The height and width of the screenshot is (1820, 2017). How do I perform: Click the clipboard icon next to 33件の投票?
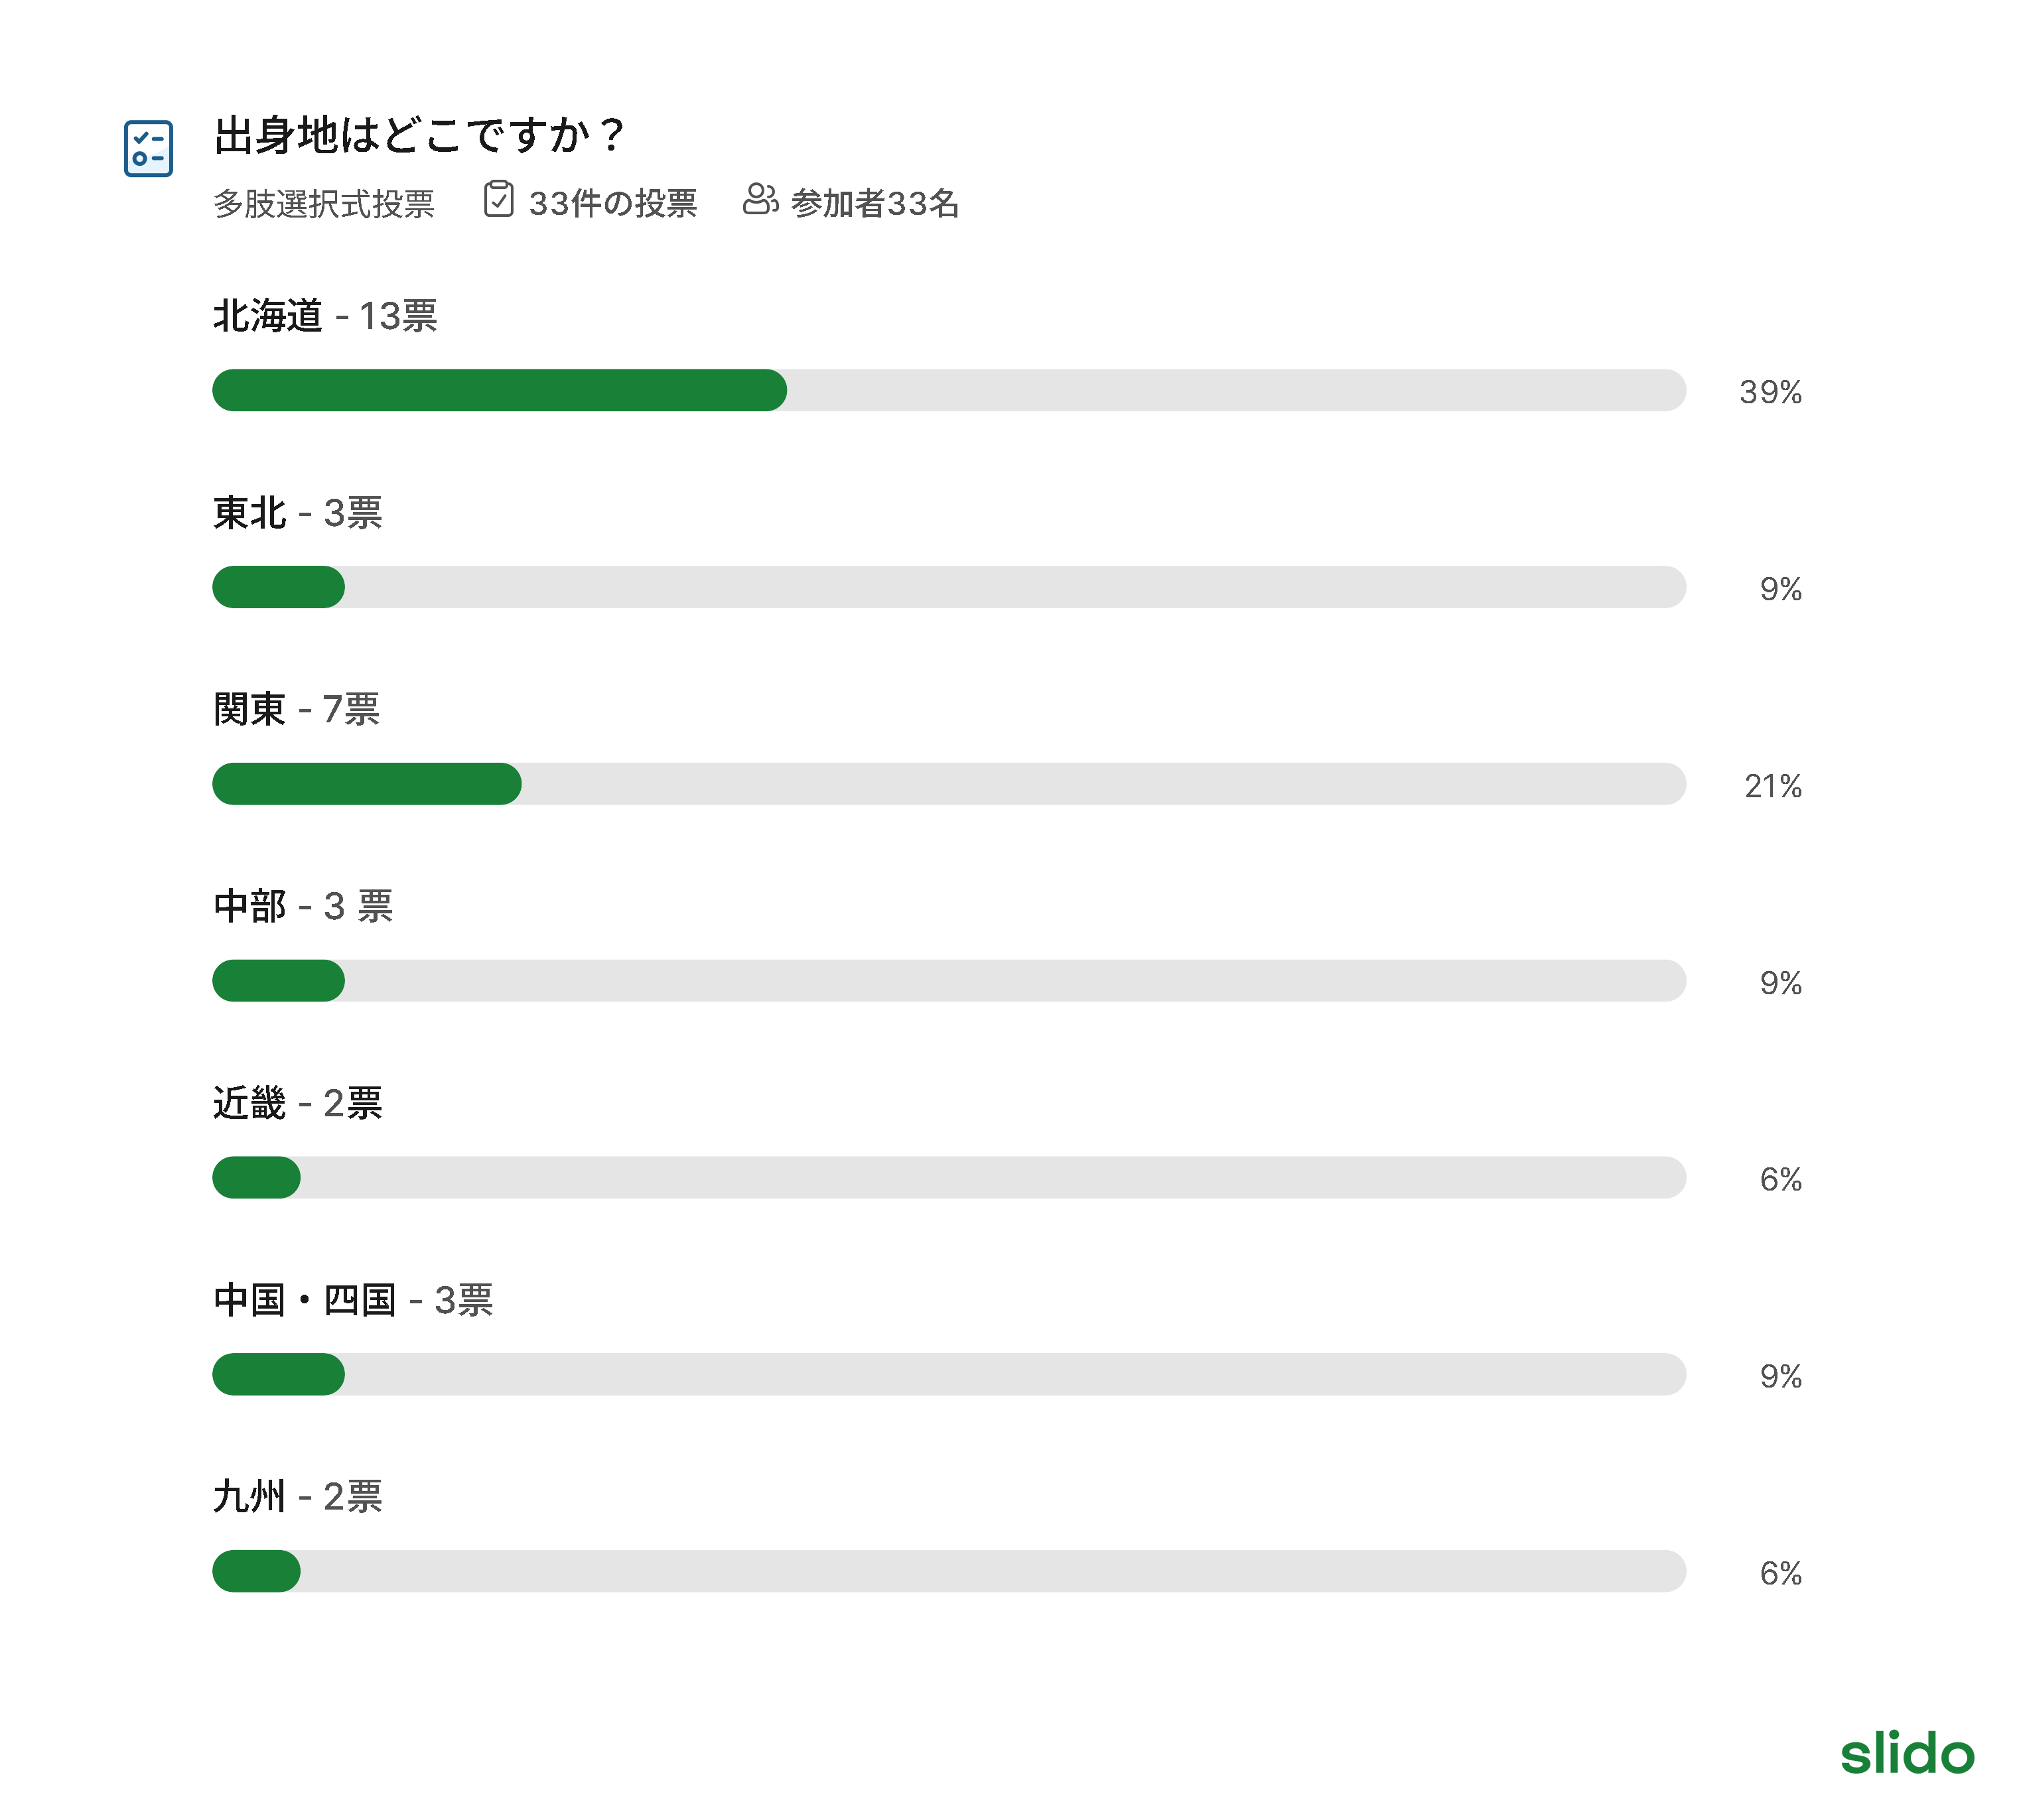coord(498,199)
